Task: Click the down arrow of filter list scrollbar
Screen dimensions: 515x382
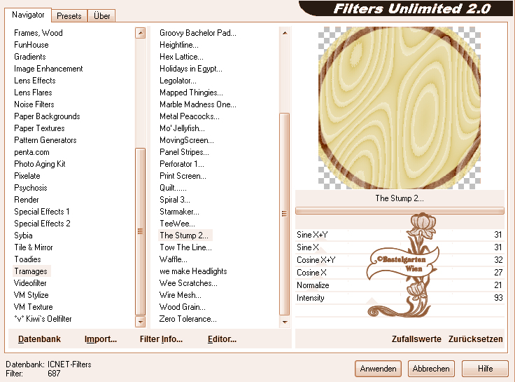Action: (285, 322)
